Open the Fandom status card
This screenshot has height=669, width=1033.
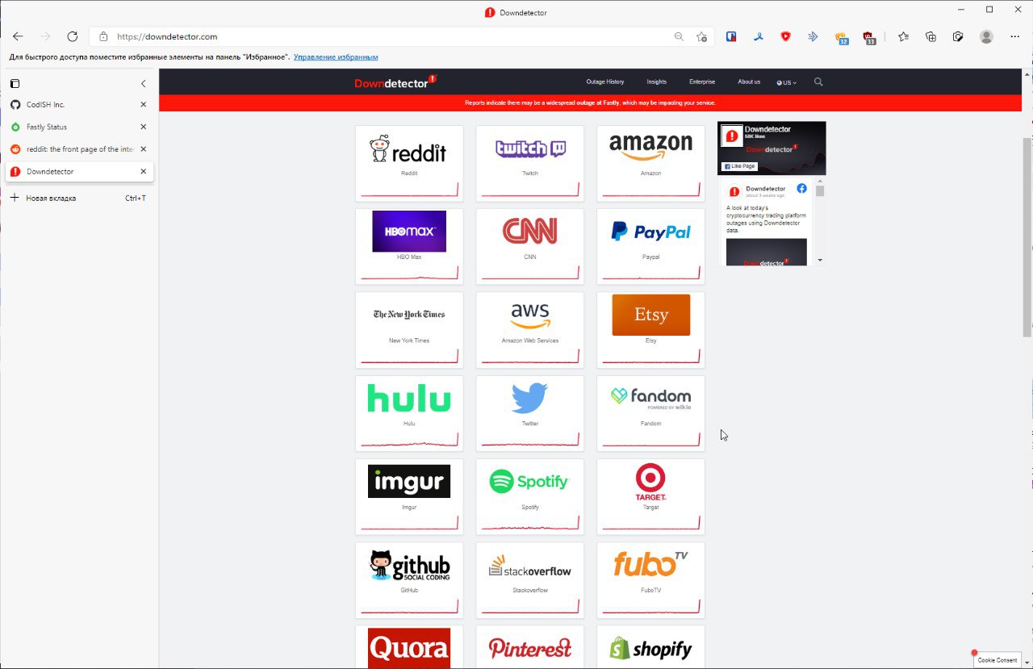[x=650, y=413]
